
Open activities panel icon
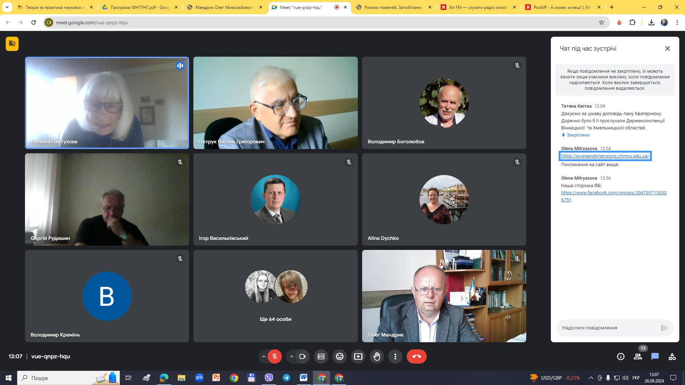coord(672,356)
